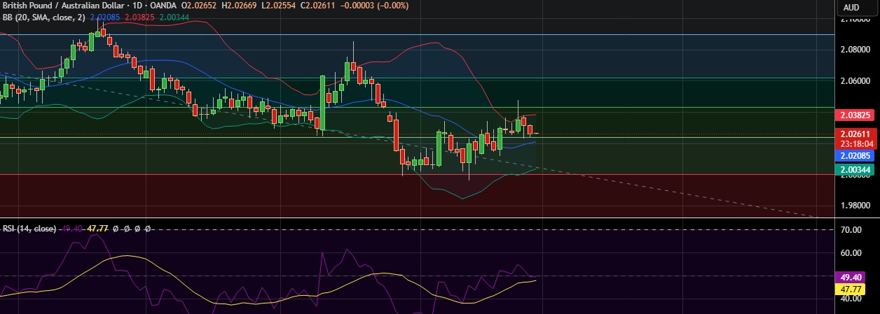The image size is (880, 314).
Task: Click the yellow 47.77 RSI axis label
Action: [854, 287]
